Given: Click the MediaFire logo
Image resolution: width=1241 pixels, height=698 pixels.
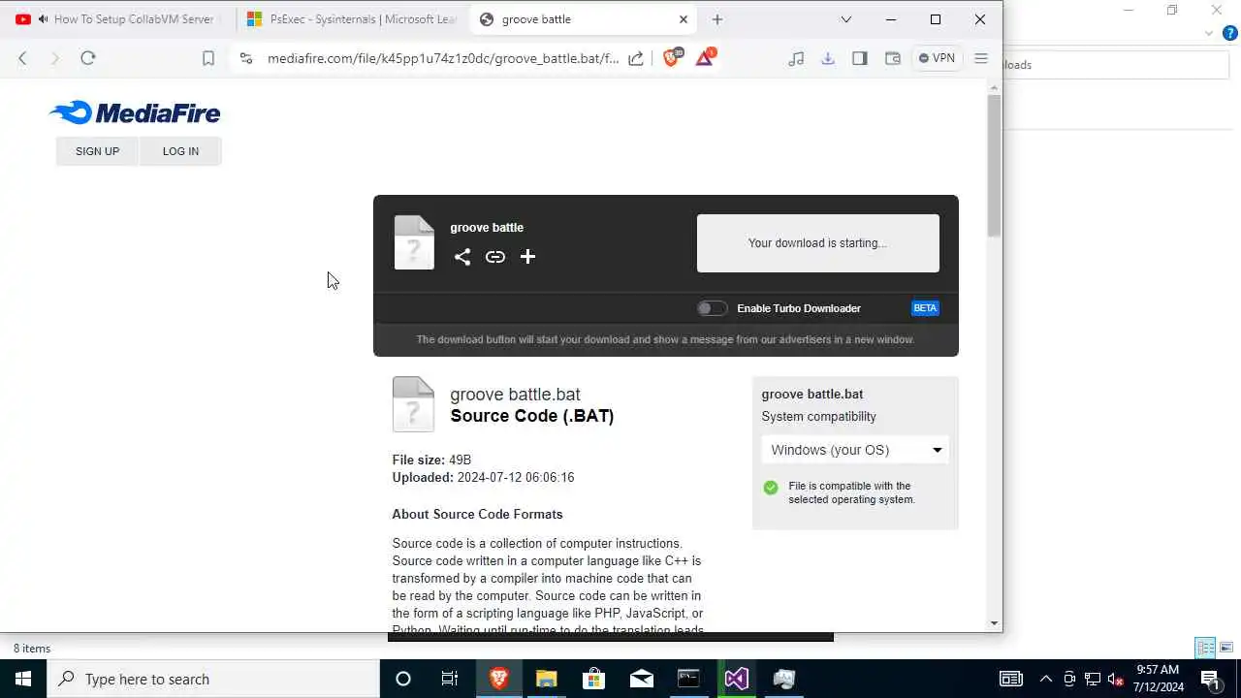Looking at the screenshot, I should point(135,112).
